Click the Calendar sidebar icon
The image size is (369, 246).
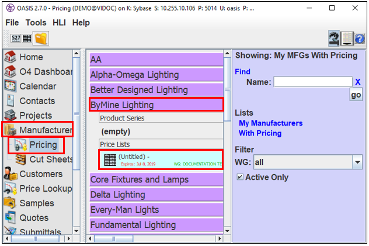click(10, 86)
